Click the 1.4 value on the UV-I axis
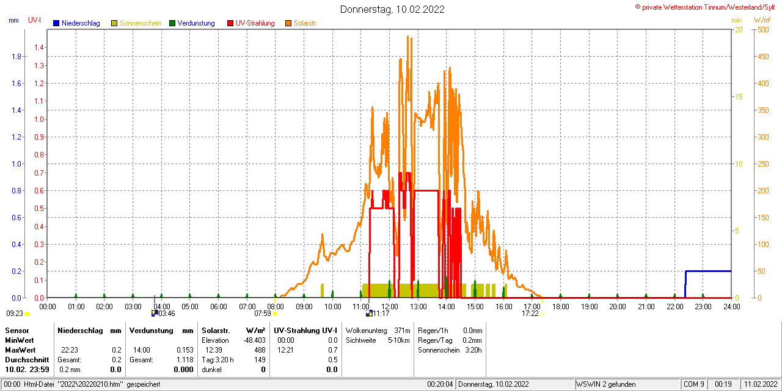Screen dimensions: 782x391 coord(40,48)
